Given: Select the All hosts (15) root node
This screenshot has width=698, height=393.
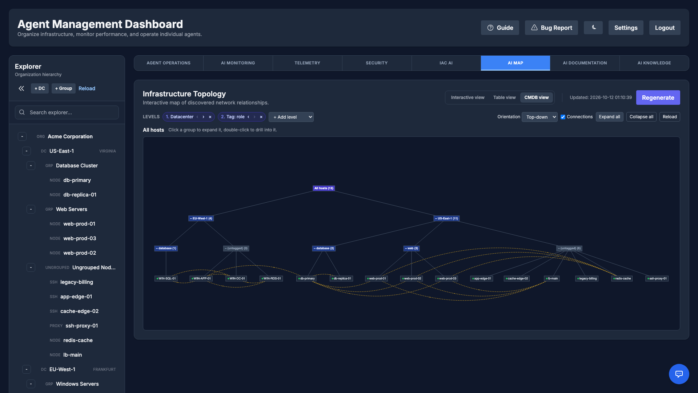Looking at the screenshot, I should [324, 188].
